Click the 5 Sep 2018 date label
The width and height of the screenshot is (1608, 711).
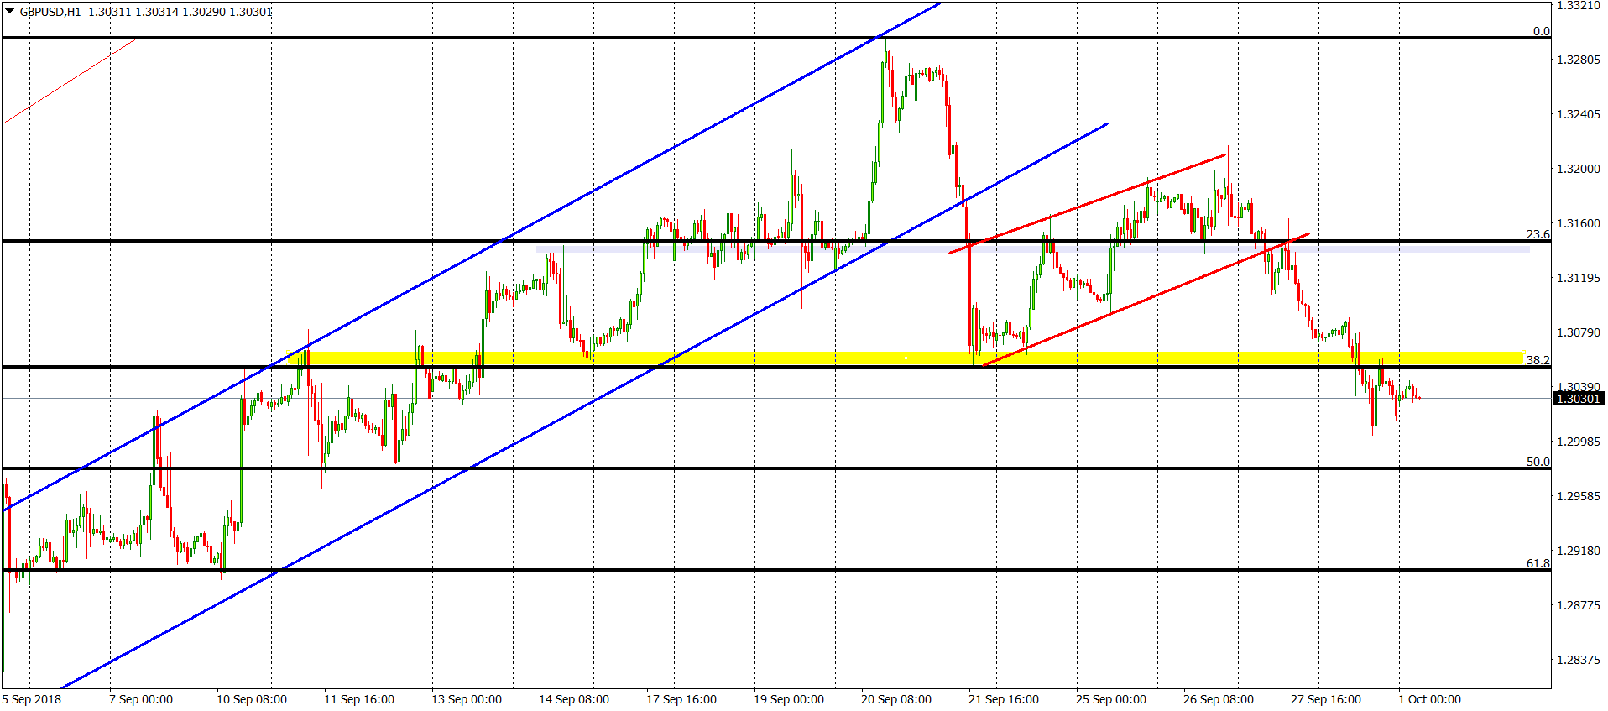pos(32,699)
